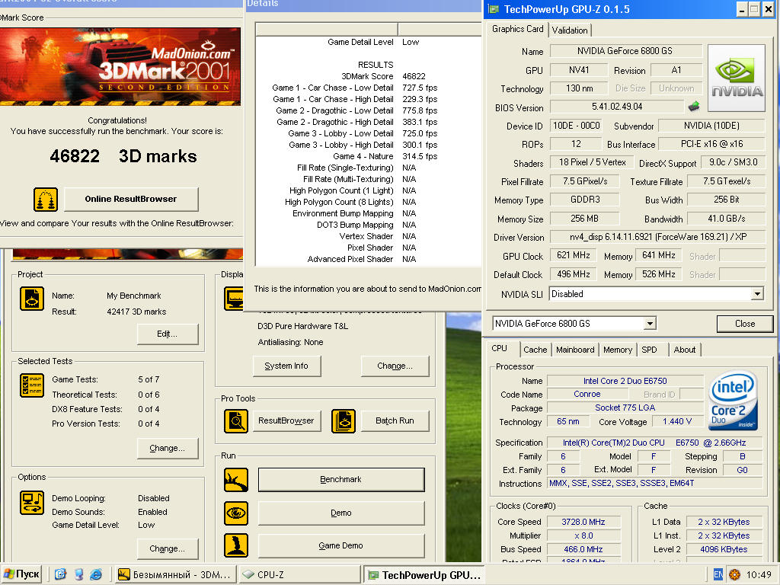Open the About tab in CPU-Z
This screenshot has width=780, height=585.
[685, 350]
